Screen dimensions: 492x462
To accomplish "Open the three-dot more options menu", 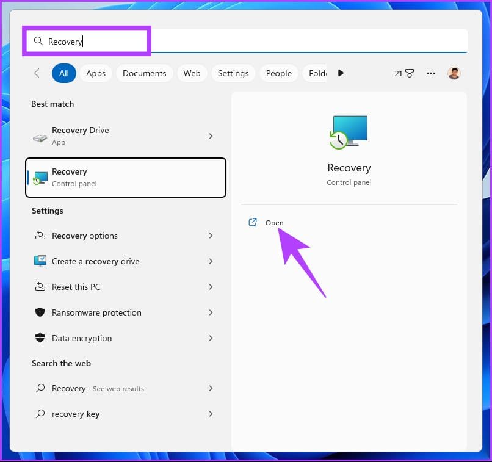I will tap(431, 73).
